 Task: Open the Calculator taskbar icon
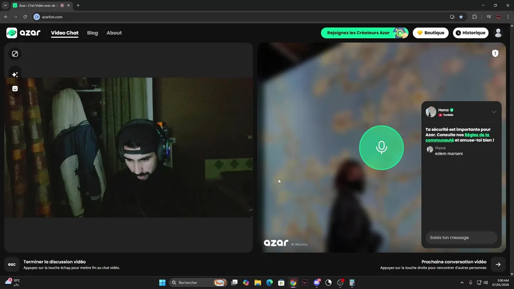tap(352, 283)
